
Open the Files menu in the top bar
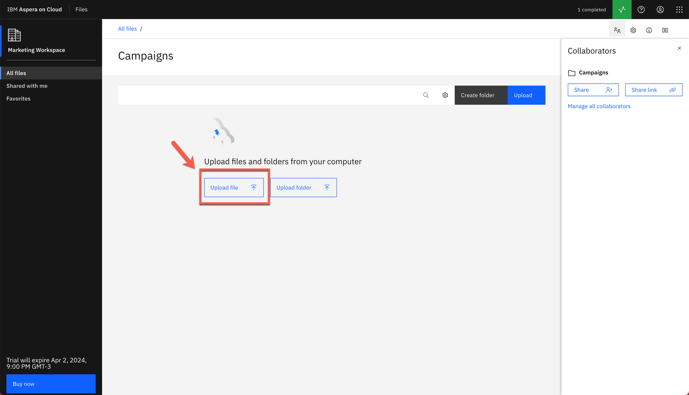click(81, 9)
